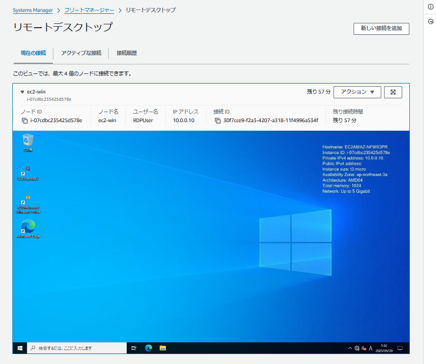Screen dimensions: 436x364
Task: Click the node ID i-07cdbc235425d578e value
Action: tap(56, 121)
